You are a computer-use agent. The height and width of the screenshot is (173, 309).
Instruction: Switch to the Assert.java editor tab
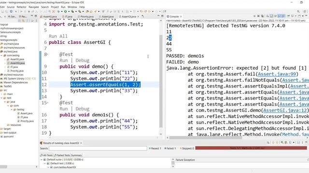106,17
